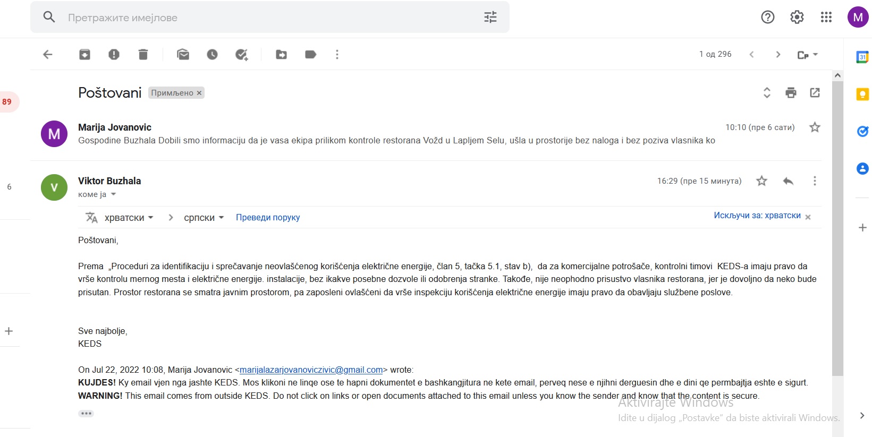Image resolution: width=872 pixels, height=437 pixels.
Task: Open target language dropdown српски
Action: tap(204, 218)
